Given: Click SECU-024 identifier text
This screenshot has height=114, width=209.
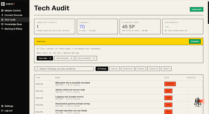Looking at the screenshot, I should 59,99.
